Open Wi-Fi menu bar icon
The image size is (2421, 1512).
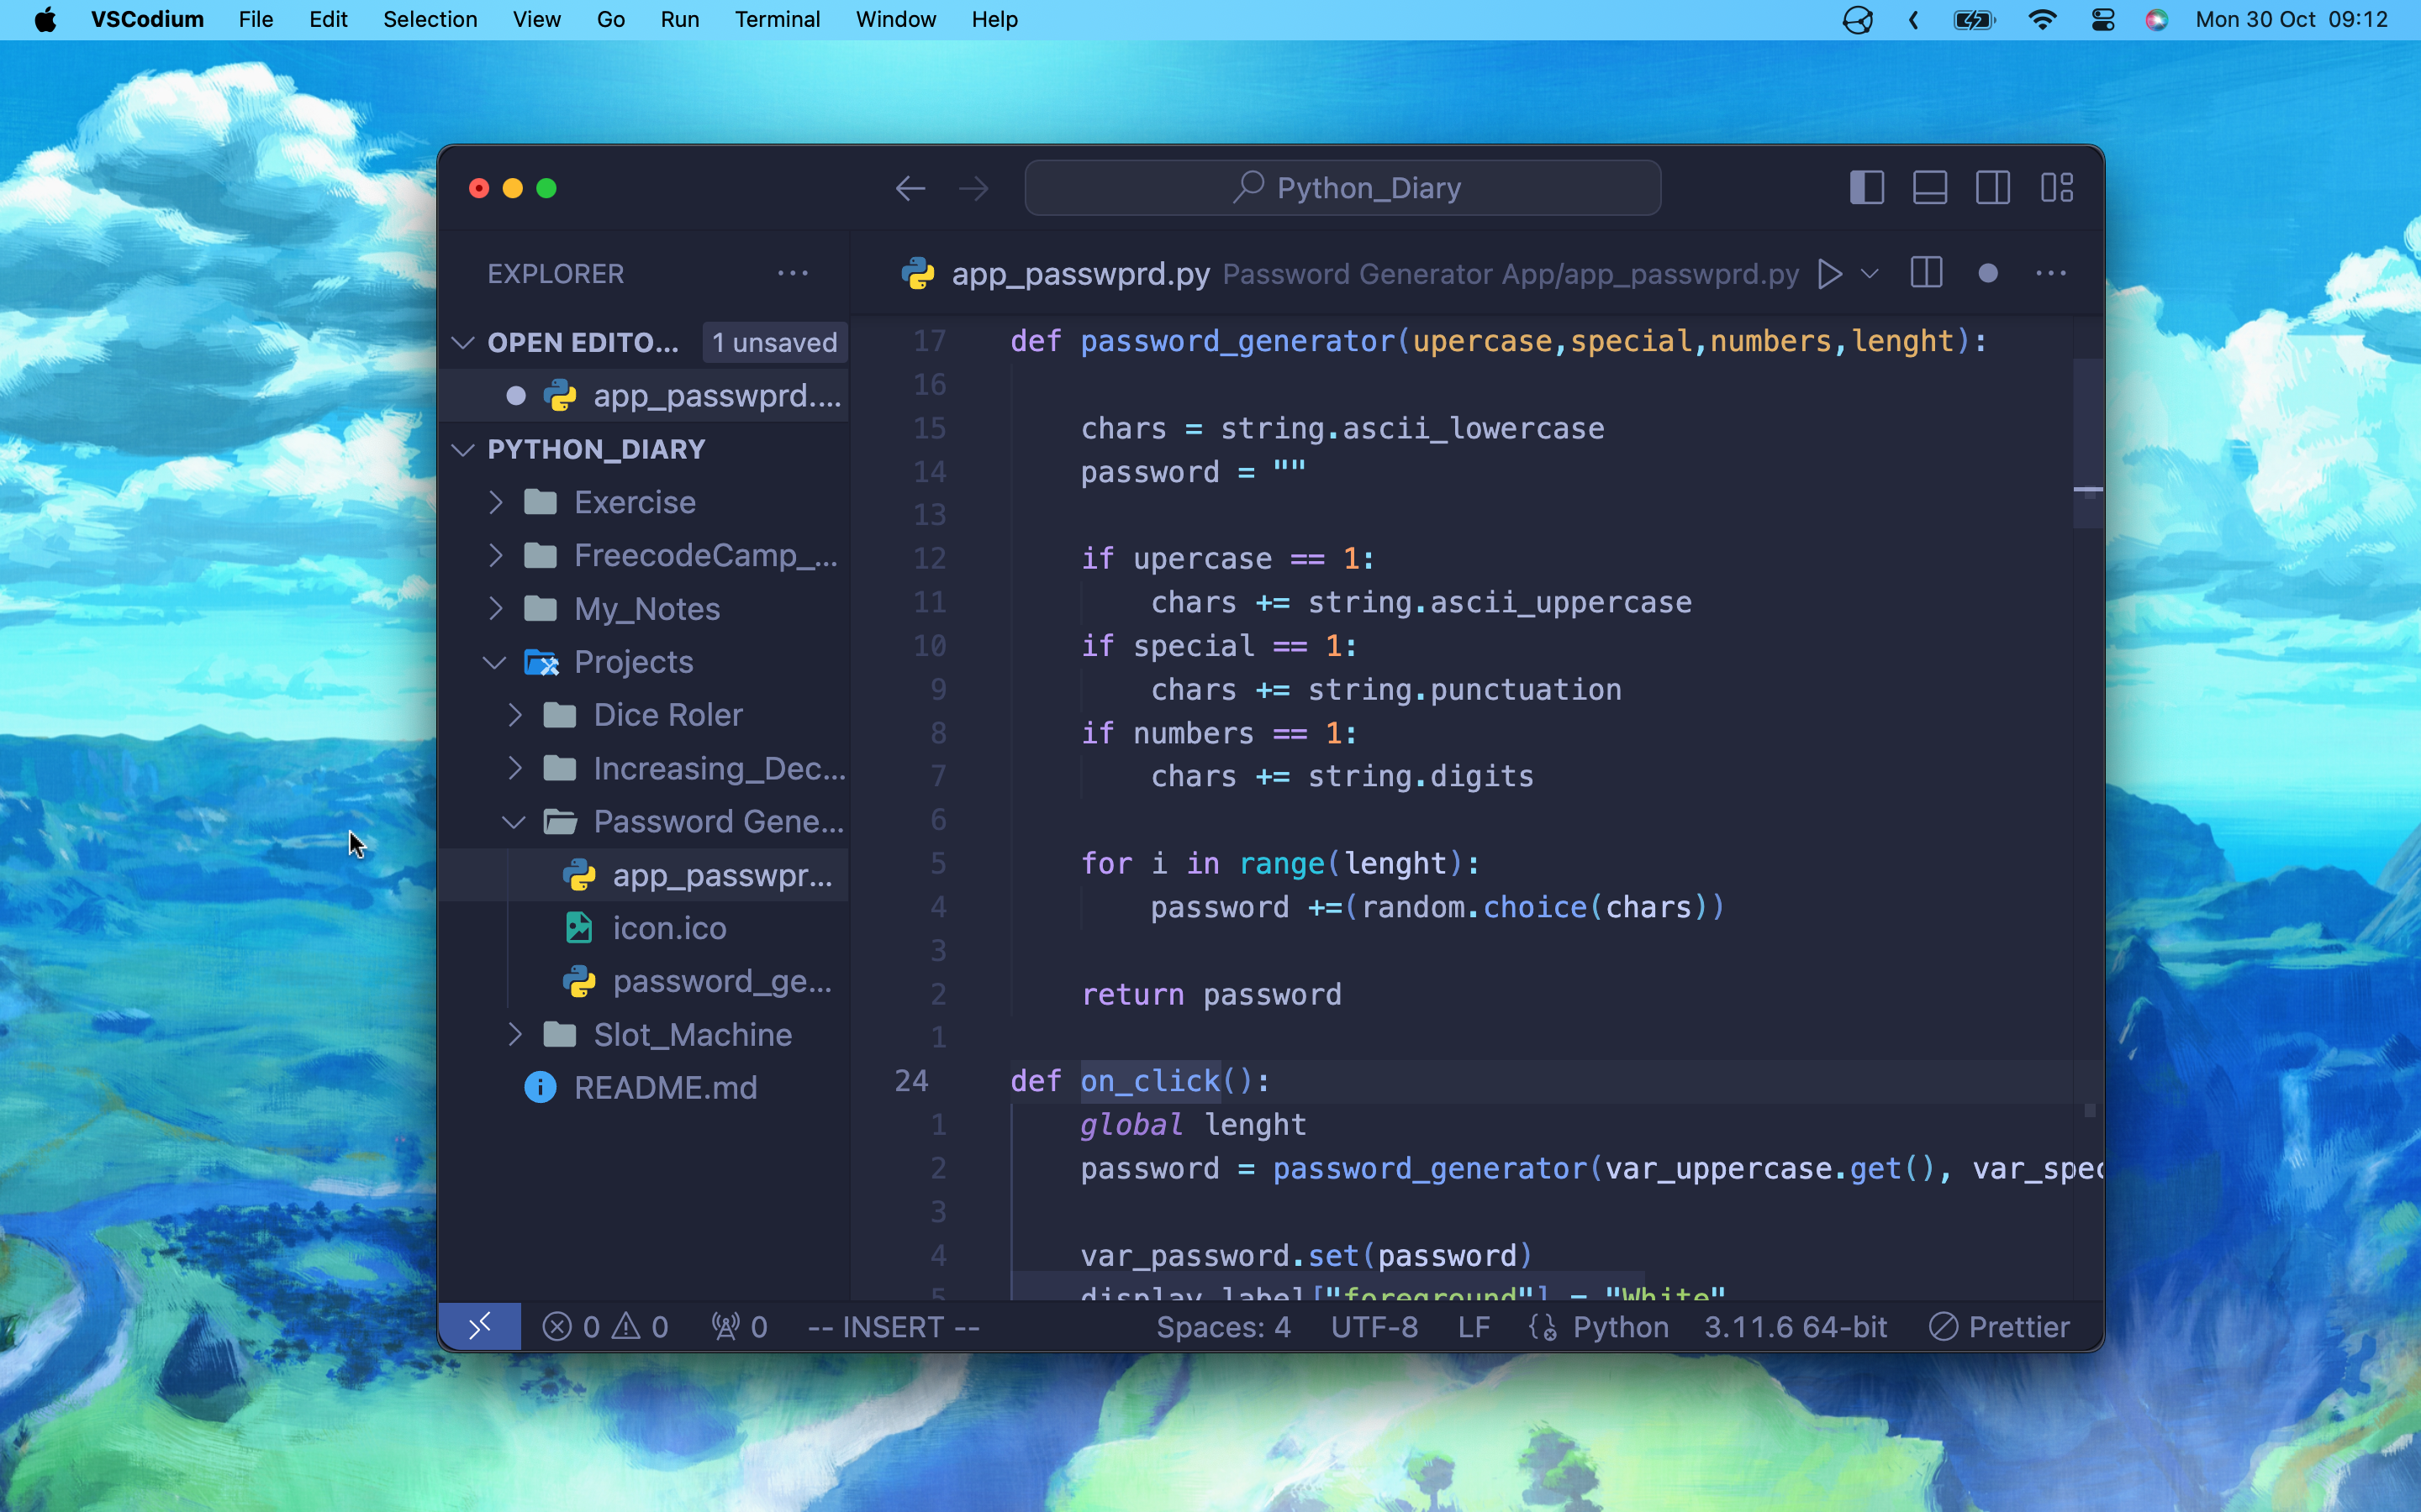click(2042, 20)
